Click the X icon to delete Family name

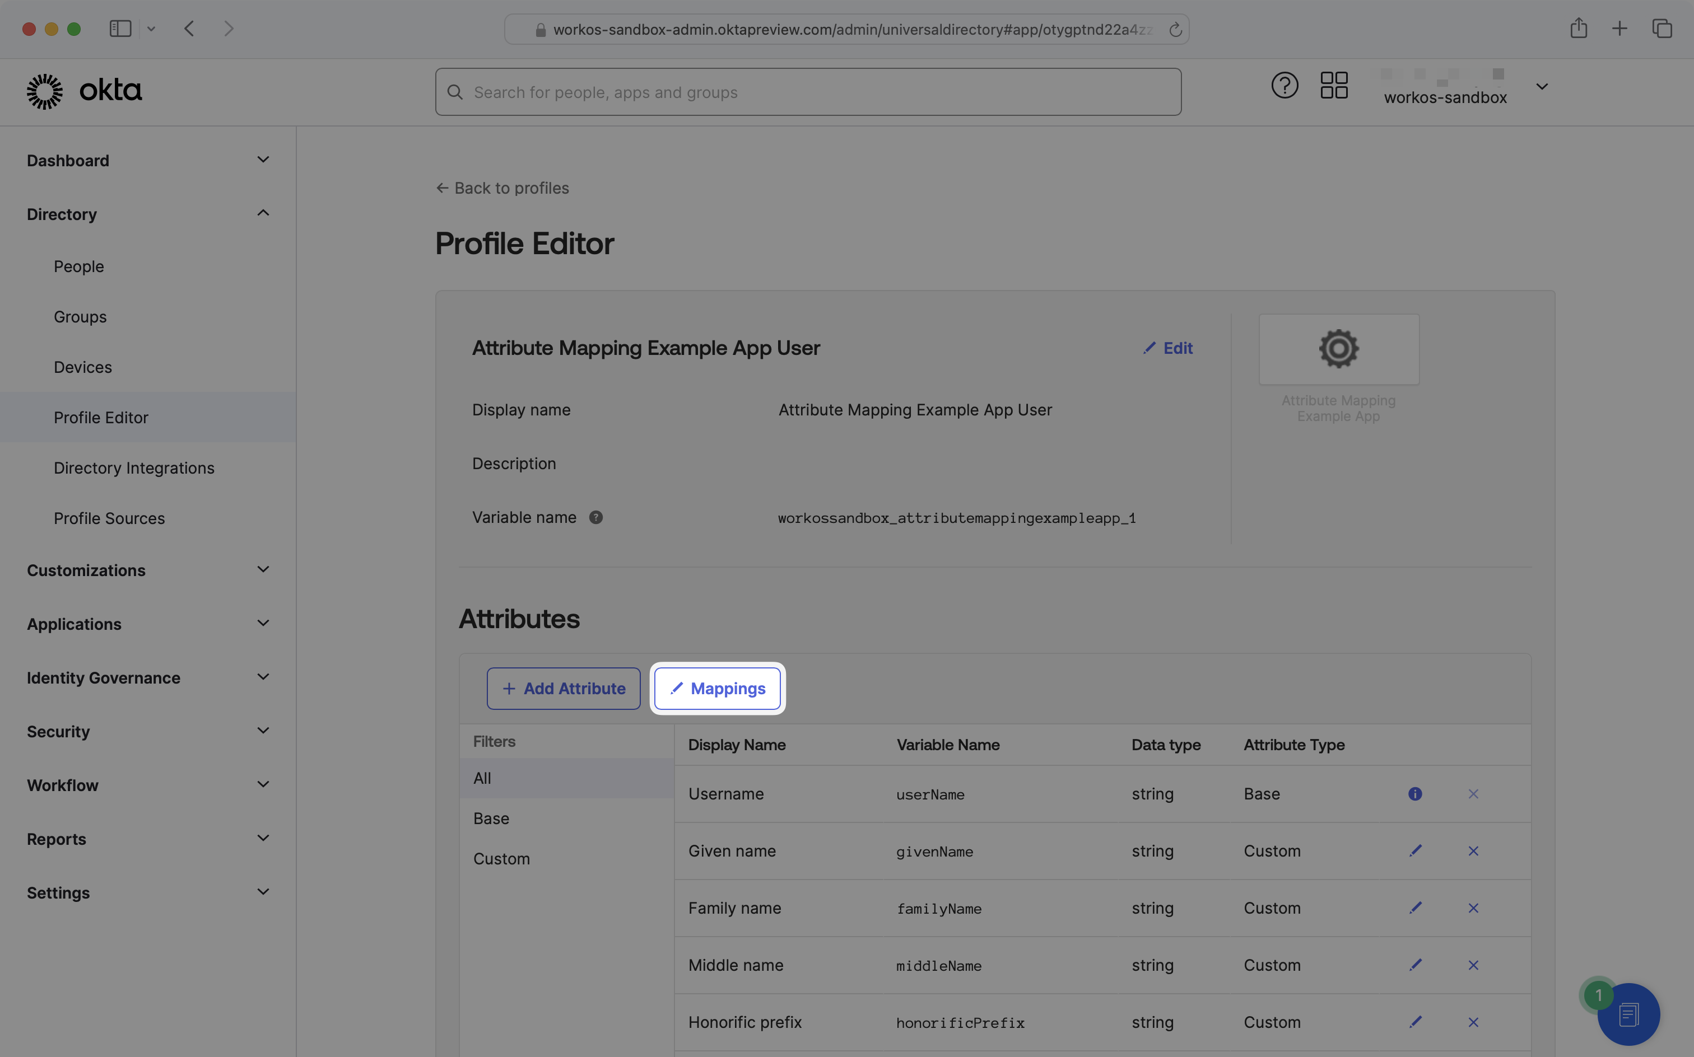pyautogui.click(x=1474, y=907)
